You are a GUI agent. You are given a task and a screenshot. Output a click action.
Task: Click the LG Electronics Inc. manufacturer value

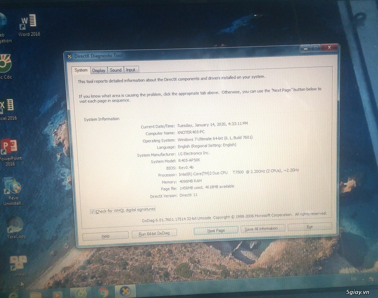click(194, 153)
